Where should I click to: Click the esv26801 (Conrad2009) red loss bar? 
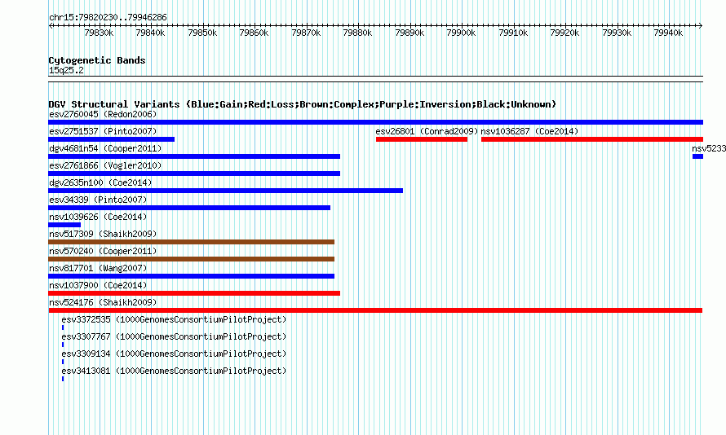click(x=422, y=139)
